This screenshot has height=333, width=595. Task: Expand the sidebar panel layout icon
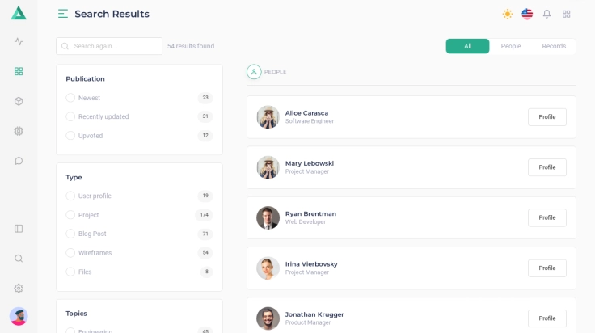[x=19, y=229]
